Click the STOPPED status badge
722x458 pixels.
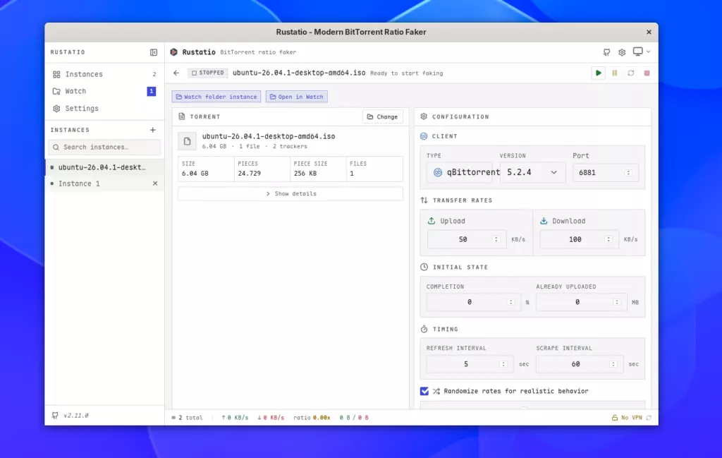[208, 73]
